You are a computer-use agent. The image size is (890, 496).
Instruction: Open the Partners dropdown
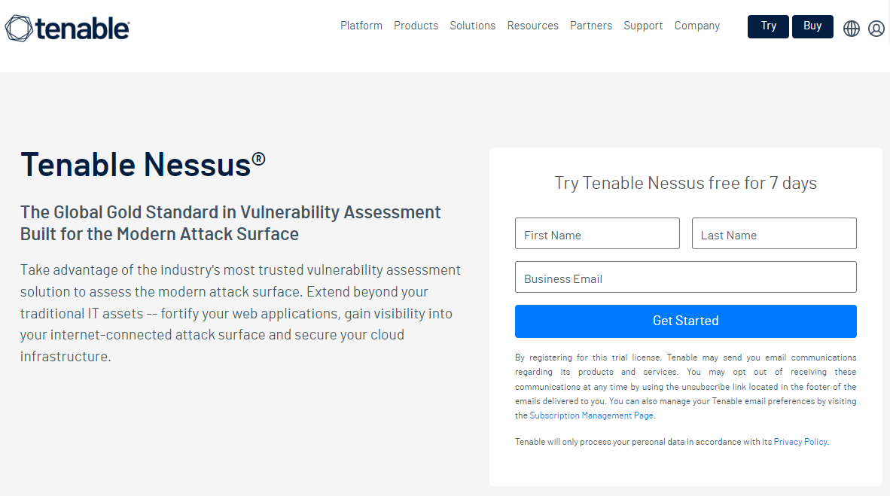pyautogui.click(x=591, y=26)
